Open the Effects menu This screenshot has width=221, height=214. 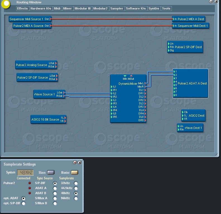click(22, 8)
